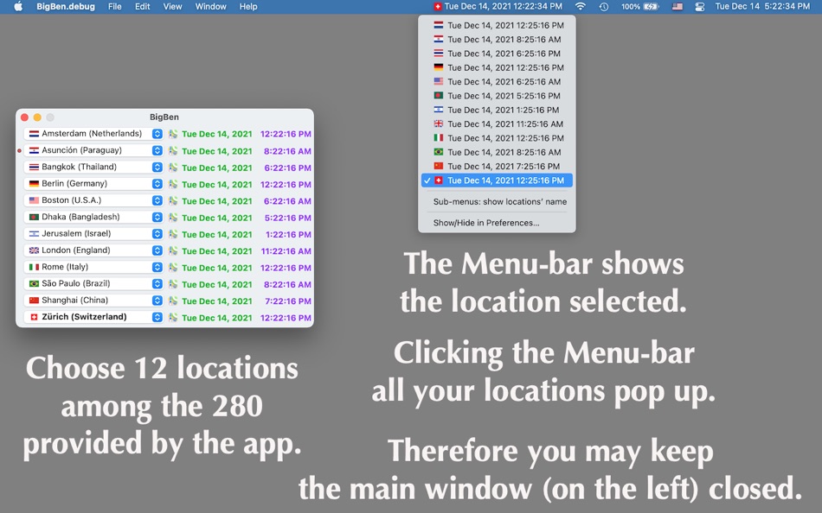This screenshot has width=822, height=513.
Task: Click the 1:22:16 PM time in Jerusalem row
Action: point(288,235)
